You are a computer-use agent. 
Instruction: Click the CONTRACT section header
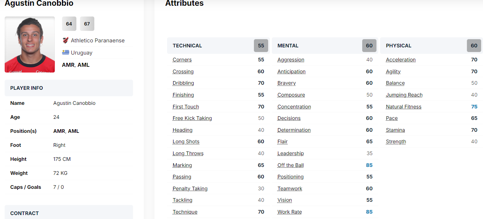pyautogui.click(x=24, y=213)
